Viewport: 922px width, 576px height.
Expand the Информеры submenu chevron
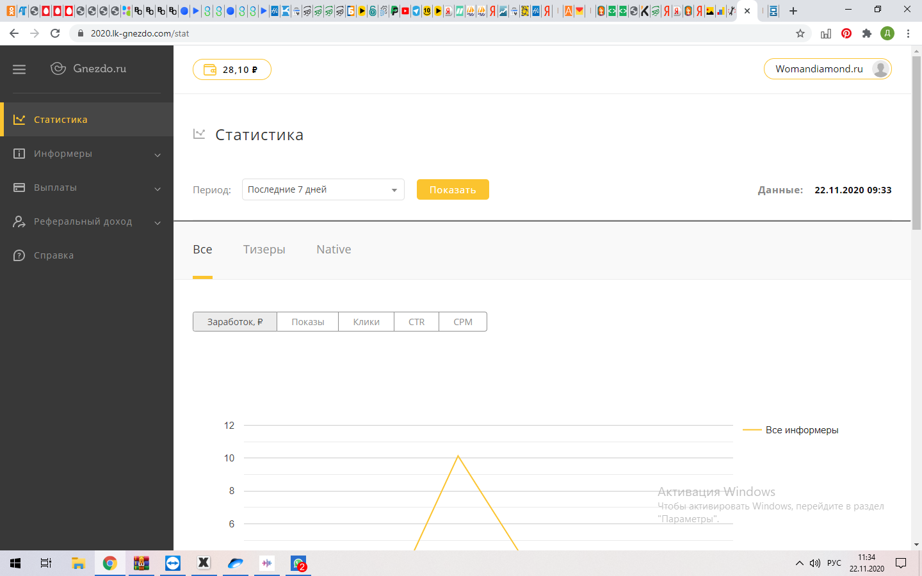158,154
